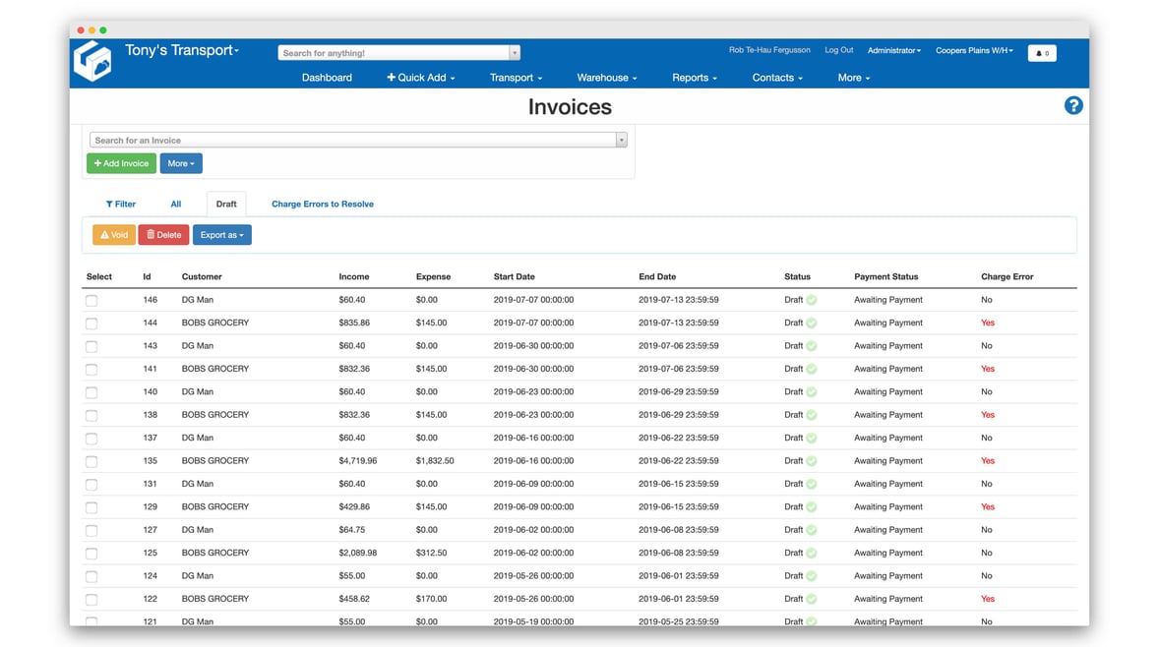Click the warning icon on the Void button

click(102, 235)
